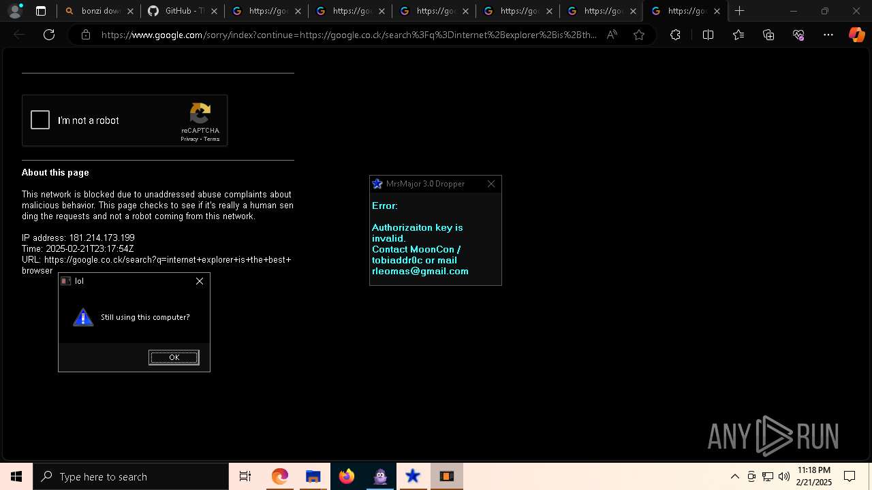
Task: Switch to the GitHub tab
Action: pyautogui.click(x=183, y=11)
